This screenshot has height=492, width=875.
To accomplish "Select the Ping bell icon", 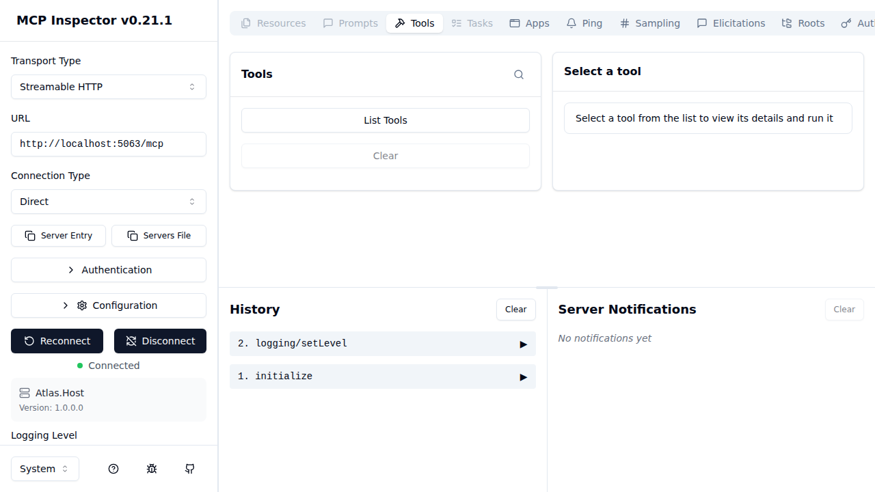I will 572,23.
